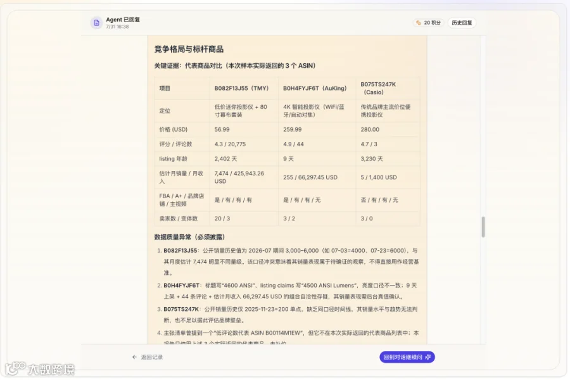The height and width of the screenshot is (380, 570).
Task: Click the Agent 已回复 title text
Action: coord(123,20)
